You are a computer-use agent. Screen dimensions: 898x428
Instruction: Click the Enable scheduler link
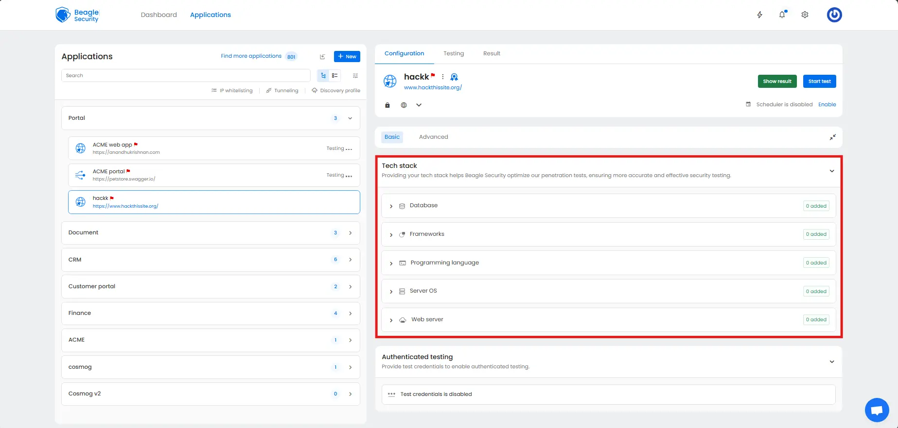click(x=827, y=105)
